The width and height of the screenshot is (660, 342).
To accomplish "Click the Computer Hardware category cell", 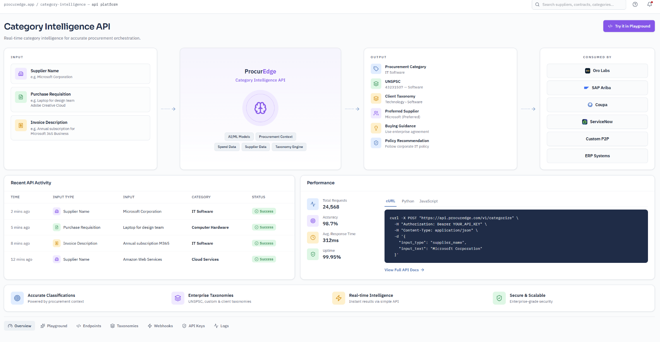I will 210,227.
